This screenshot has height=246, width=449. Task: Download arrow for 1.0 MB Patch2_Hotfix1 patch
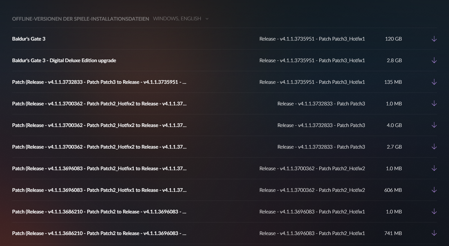pyautogui.click(x=434, y=212)
